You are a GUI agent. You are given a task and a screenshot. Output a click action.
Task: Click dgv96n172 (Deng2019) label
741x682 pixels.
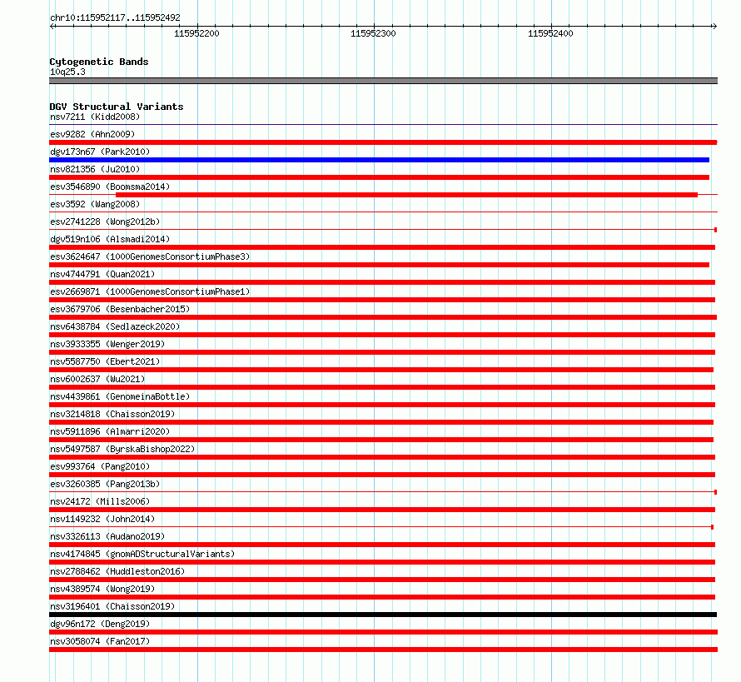(x=100, y=624)
